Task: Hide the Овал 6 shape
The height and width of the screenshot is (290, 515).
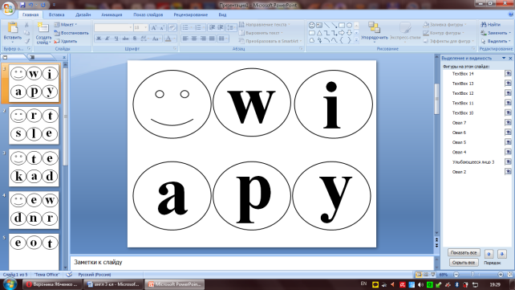Action: point(508,133)
